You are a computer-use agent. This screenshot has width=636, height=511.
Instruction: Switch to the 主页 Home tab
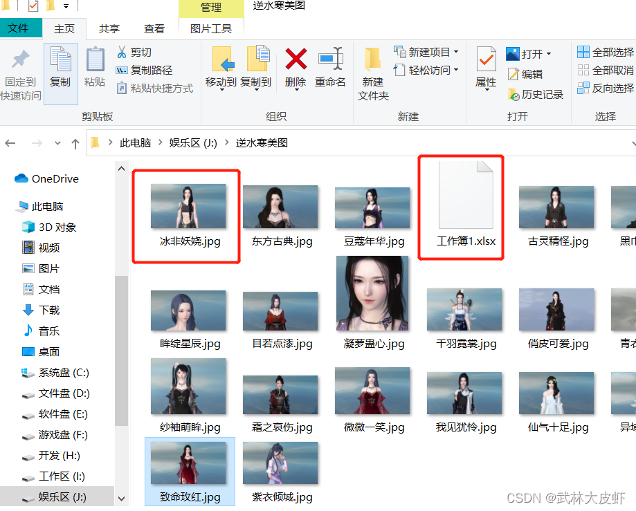64,29
